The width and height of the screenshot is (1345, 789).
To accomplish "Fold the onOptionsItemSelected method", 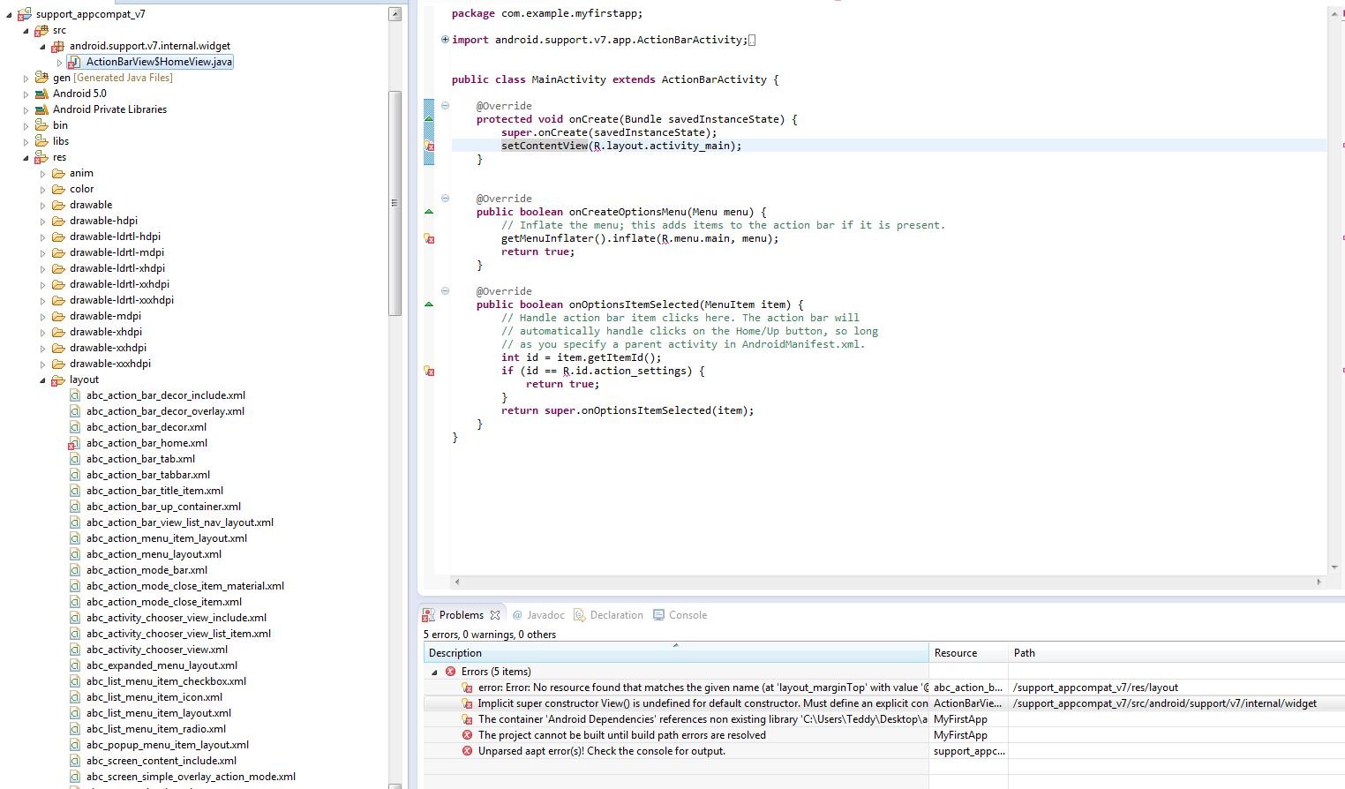I will 445,291.
